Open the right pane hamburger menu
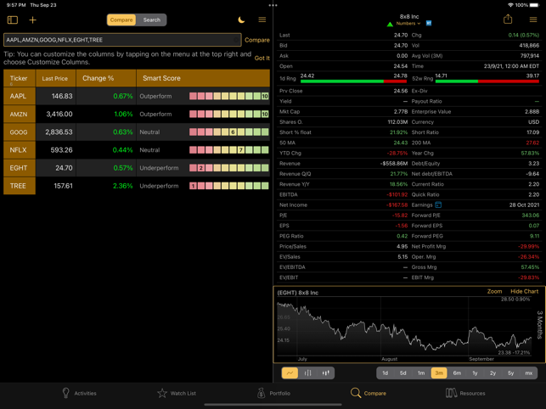The image size is (546, 409). pyautogui.click(x=533, y=20)
